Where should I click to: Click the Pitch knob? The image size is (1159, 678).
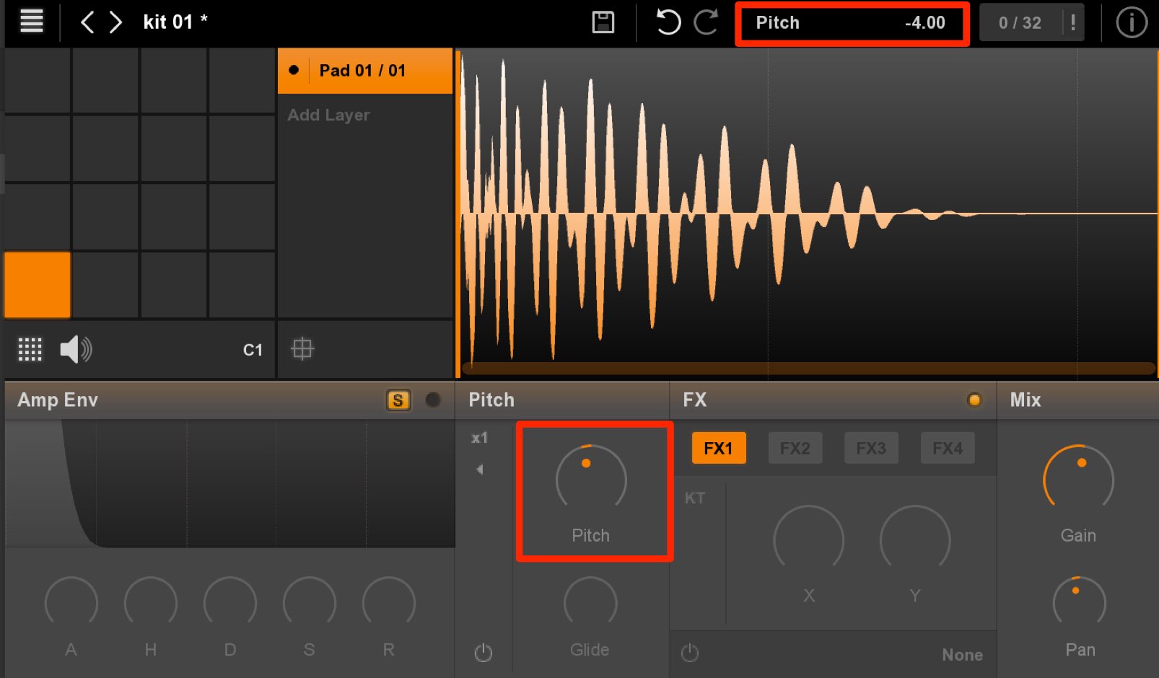tap(590, 477)
